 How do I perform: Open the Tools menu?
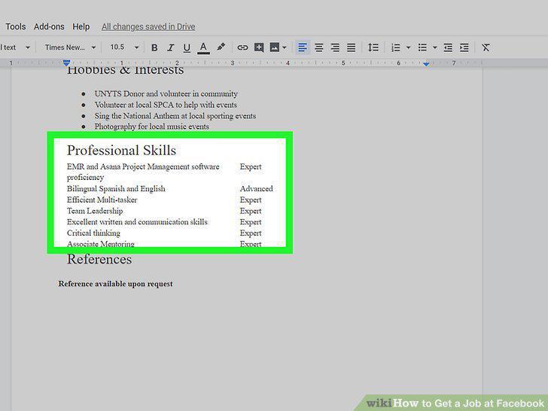click(x=16, y=26)
